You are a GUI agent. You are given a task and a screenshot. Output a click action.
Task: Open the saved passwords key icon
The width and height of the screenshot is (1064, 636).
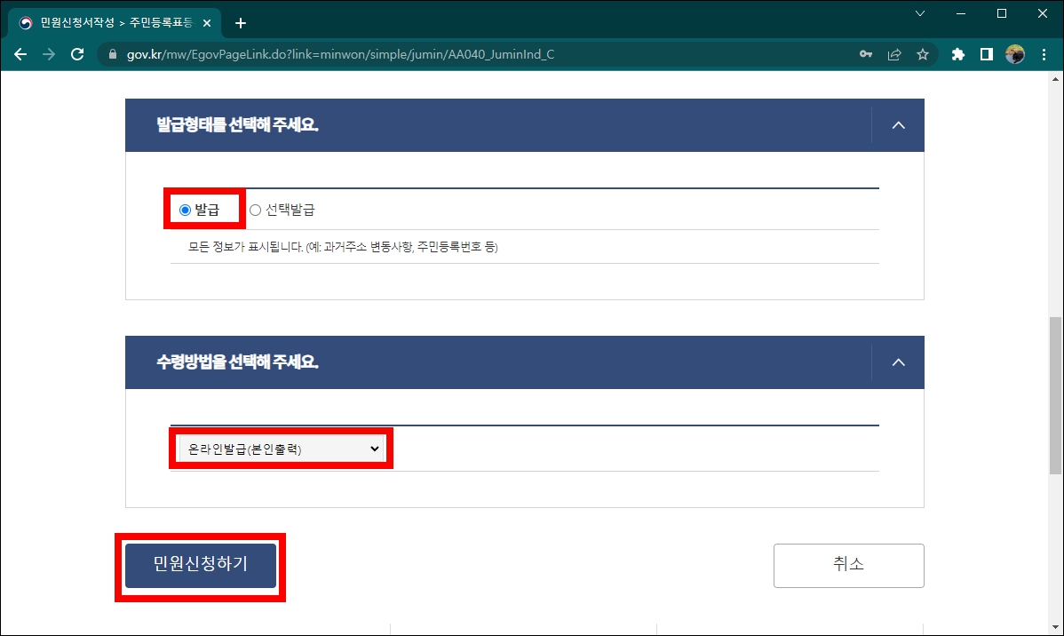point(866,53)
